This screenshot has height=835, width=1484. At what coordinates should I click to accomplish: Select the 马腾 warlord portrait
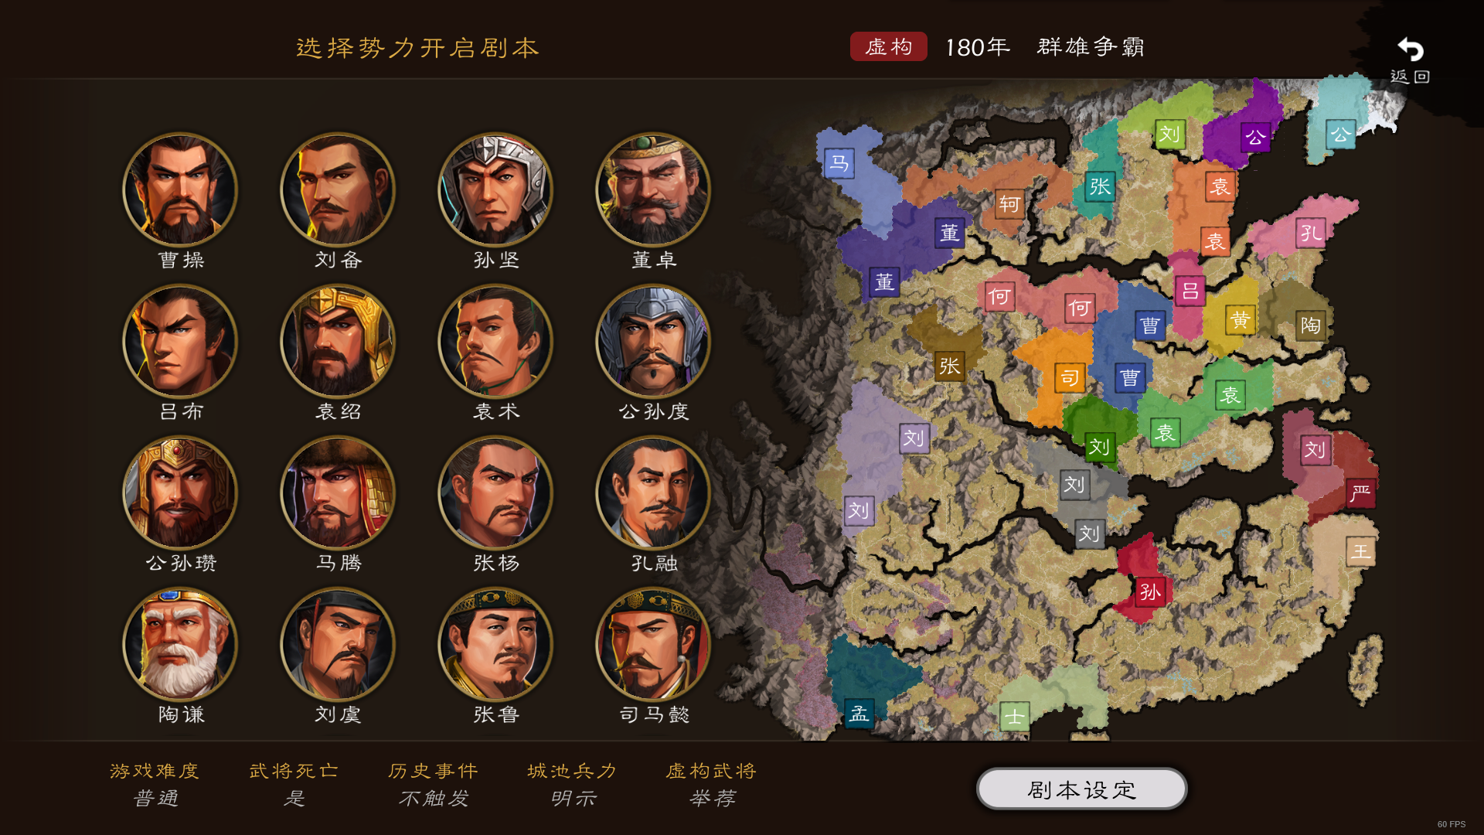click(338, 492)
